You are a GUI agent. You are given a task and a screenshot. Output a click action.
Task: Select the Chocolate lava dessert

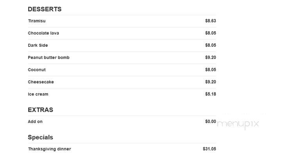[x=122, y=33]
